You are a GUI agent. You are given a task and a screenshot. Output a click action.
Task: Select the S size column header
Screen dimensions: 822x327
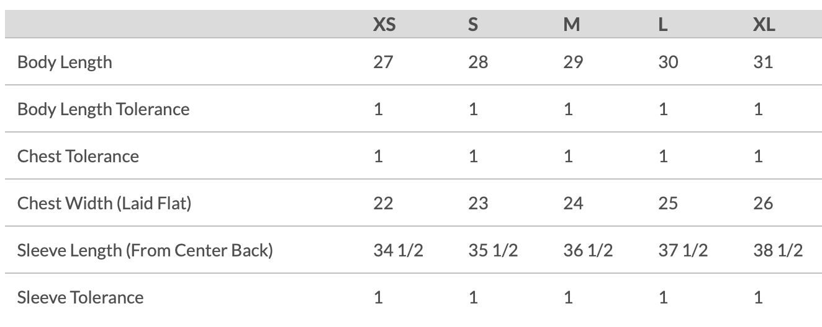pos(473,25)
